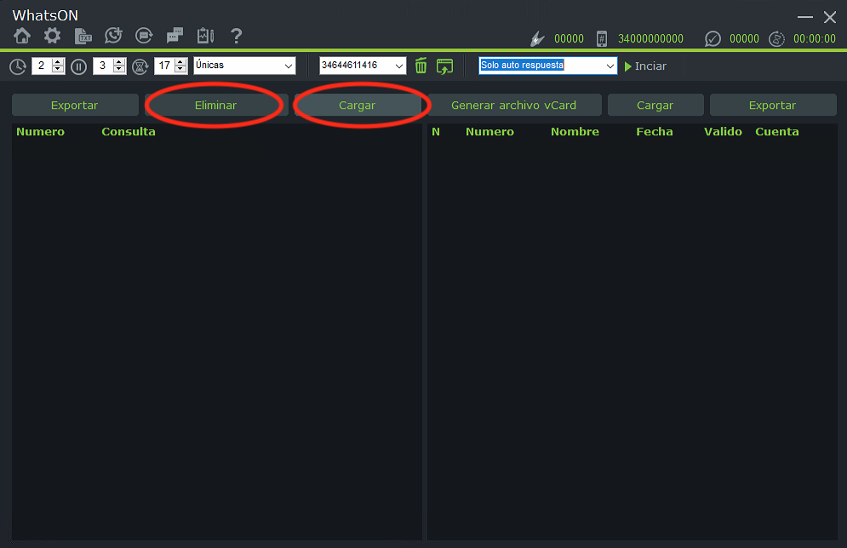This screenshot has height=548, width=847.
Task: Click Generar archivo vCard button
Action: (x=513, y=106)
